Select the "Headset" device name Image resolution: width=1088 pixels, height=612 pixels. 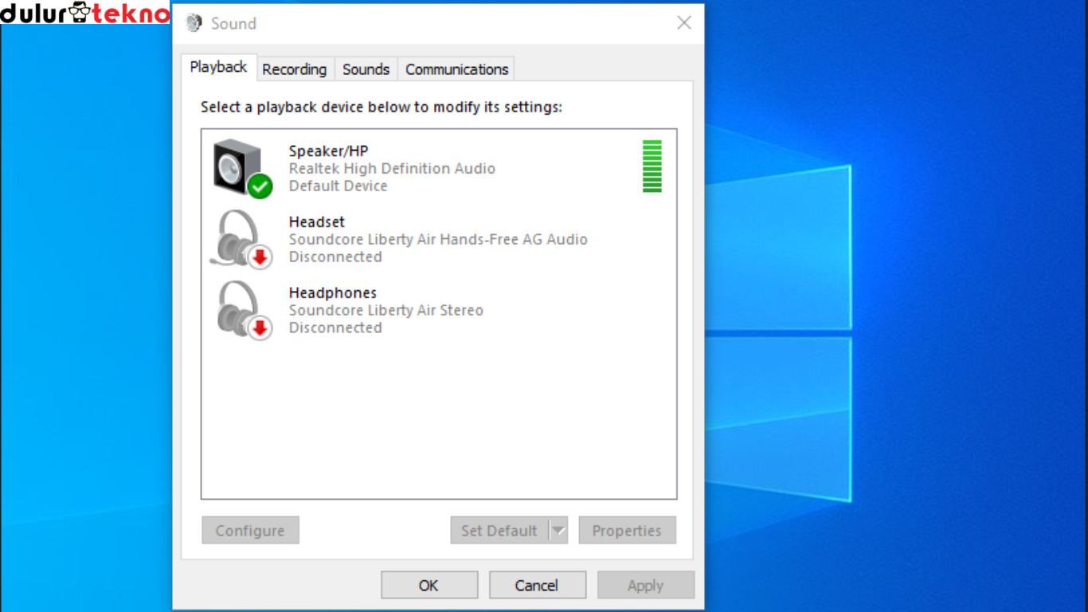[x=316, y=222]
